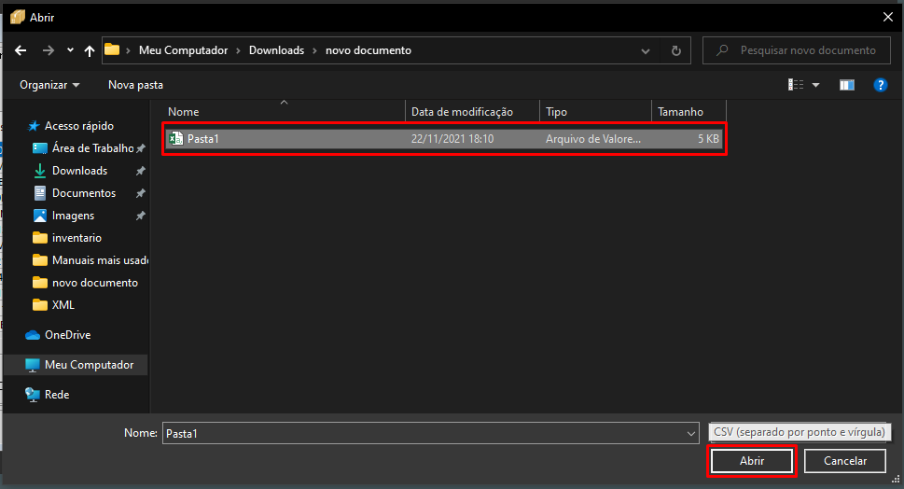Image resolution: width=904 pixels, height=489 pixels.
Task: Open recent locations chevron beside the forward arrow
Action: (x=70, y=50)
